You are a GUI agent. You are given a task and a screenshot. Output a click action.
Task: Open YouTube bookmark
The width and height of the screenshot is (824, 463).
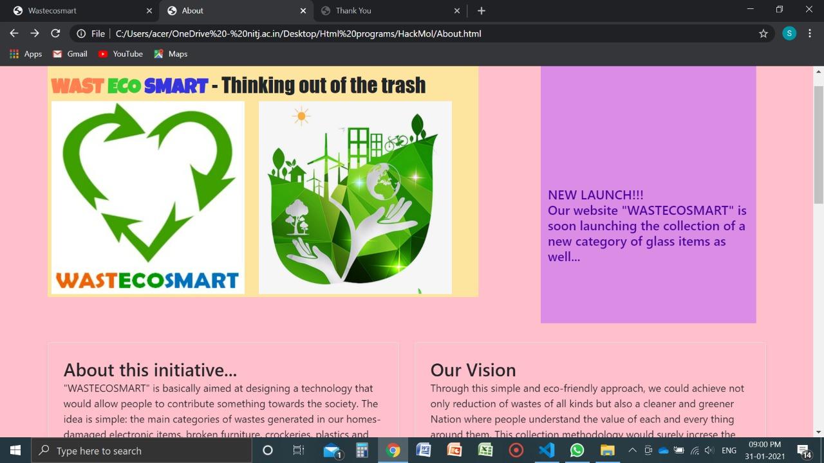click(x=120, y=54)
